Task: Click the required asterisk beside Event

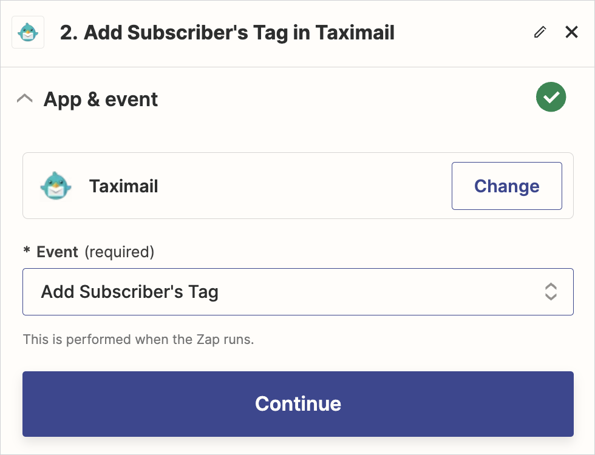Action: click(27, 252)
